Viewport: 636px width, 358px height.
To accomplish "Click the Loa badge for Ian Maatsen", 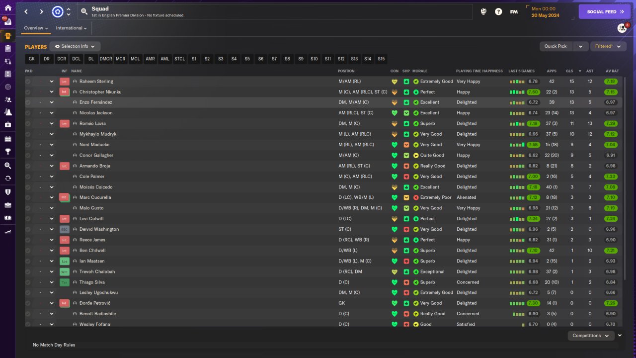I will coord(64,261).
